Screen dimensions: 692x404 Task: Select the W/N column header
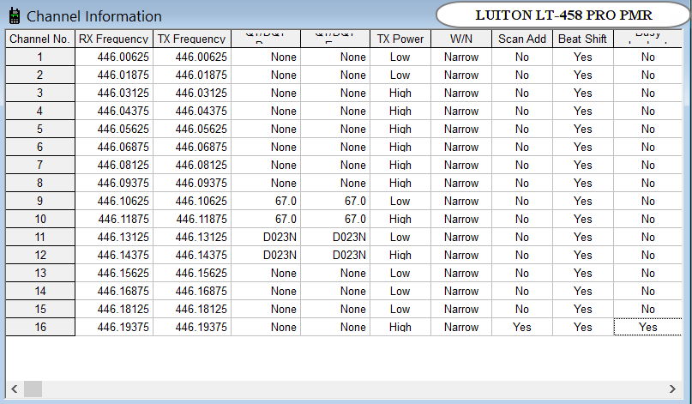click(x=461, y=39)
